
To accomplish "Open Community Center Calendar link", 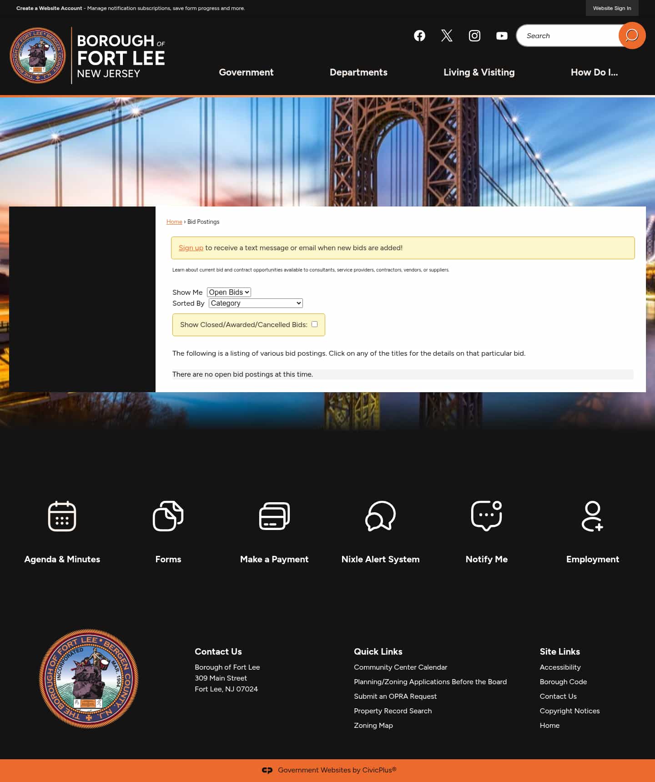I will click(x=400, y=667).
